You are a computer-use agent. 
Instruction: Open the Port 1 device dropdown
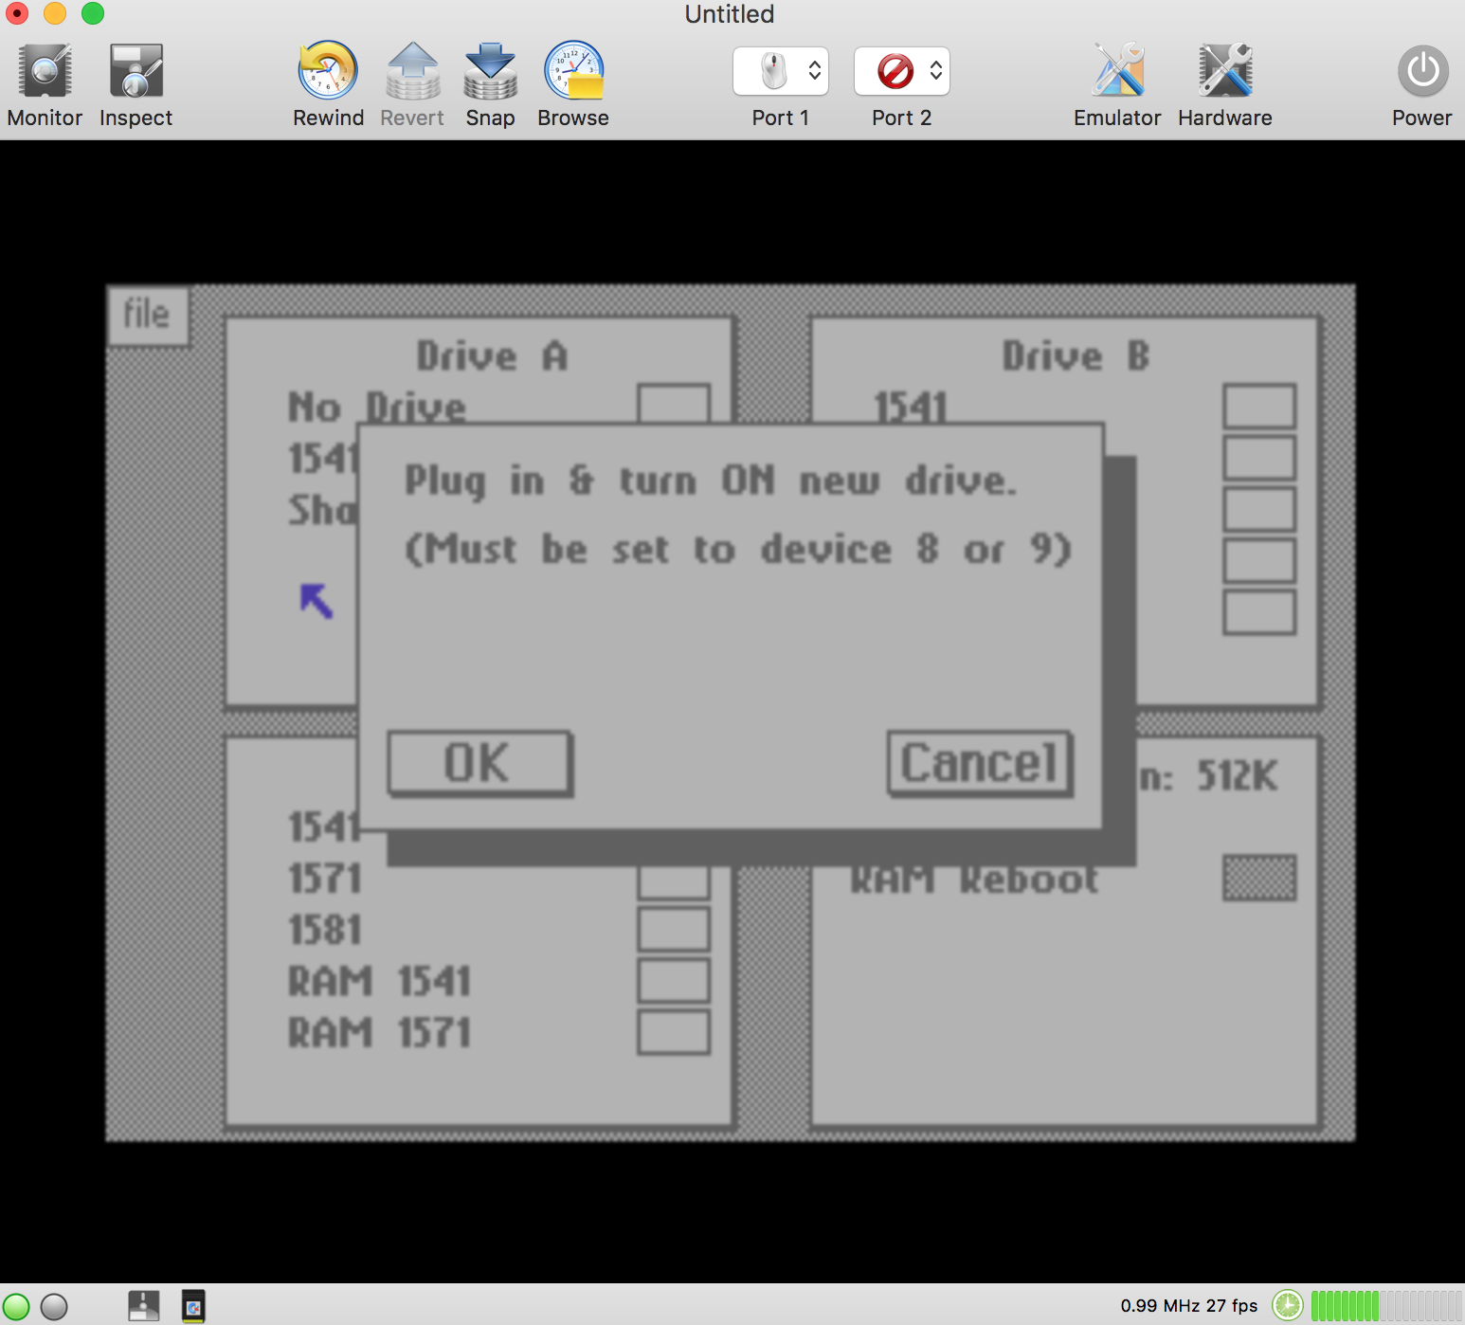(x=780, y=71)
